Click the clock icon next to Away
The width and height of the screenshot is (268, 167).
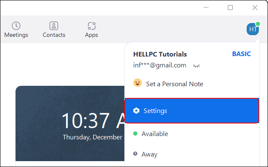(135, 154)
